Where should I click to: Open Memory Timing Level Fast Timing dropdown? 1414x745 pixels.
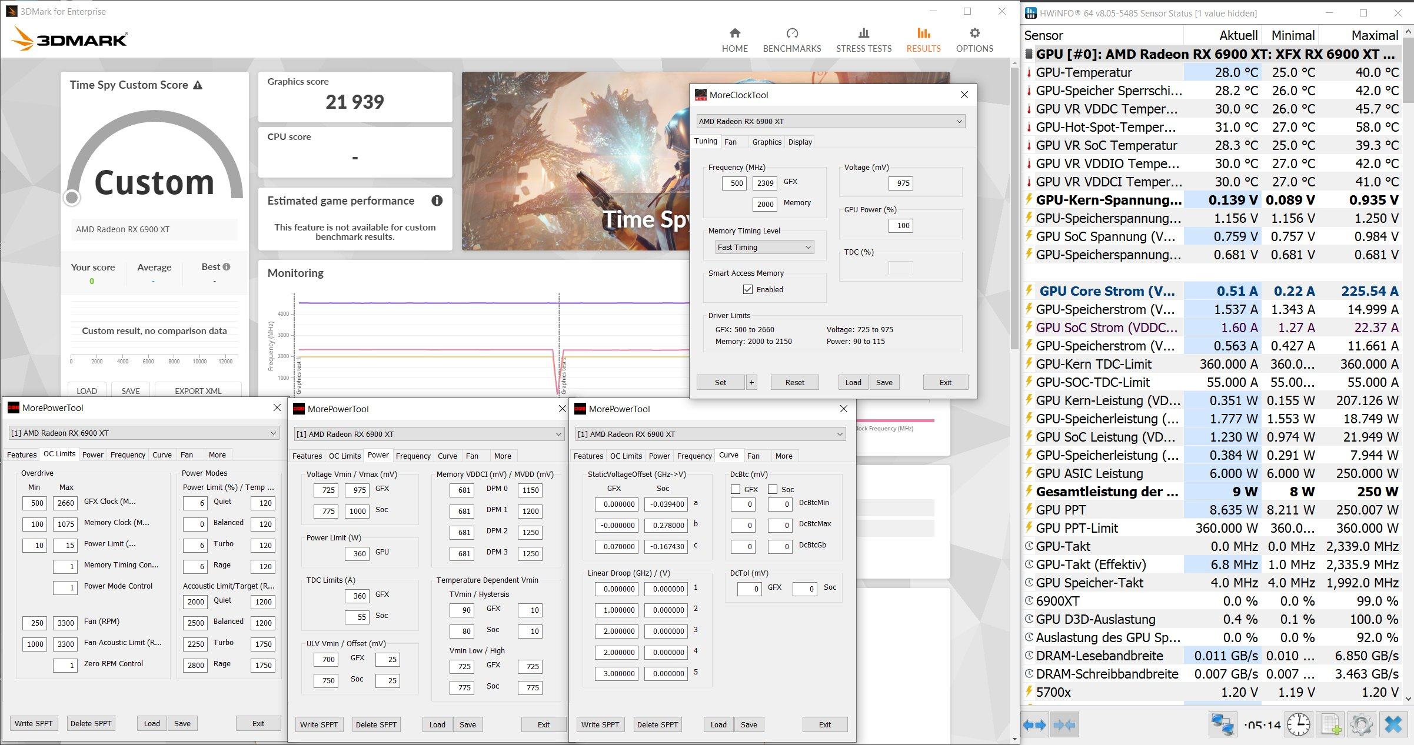(x=764, y=247)
